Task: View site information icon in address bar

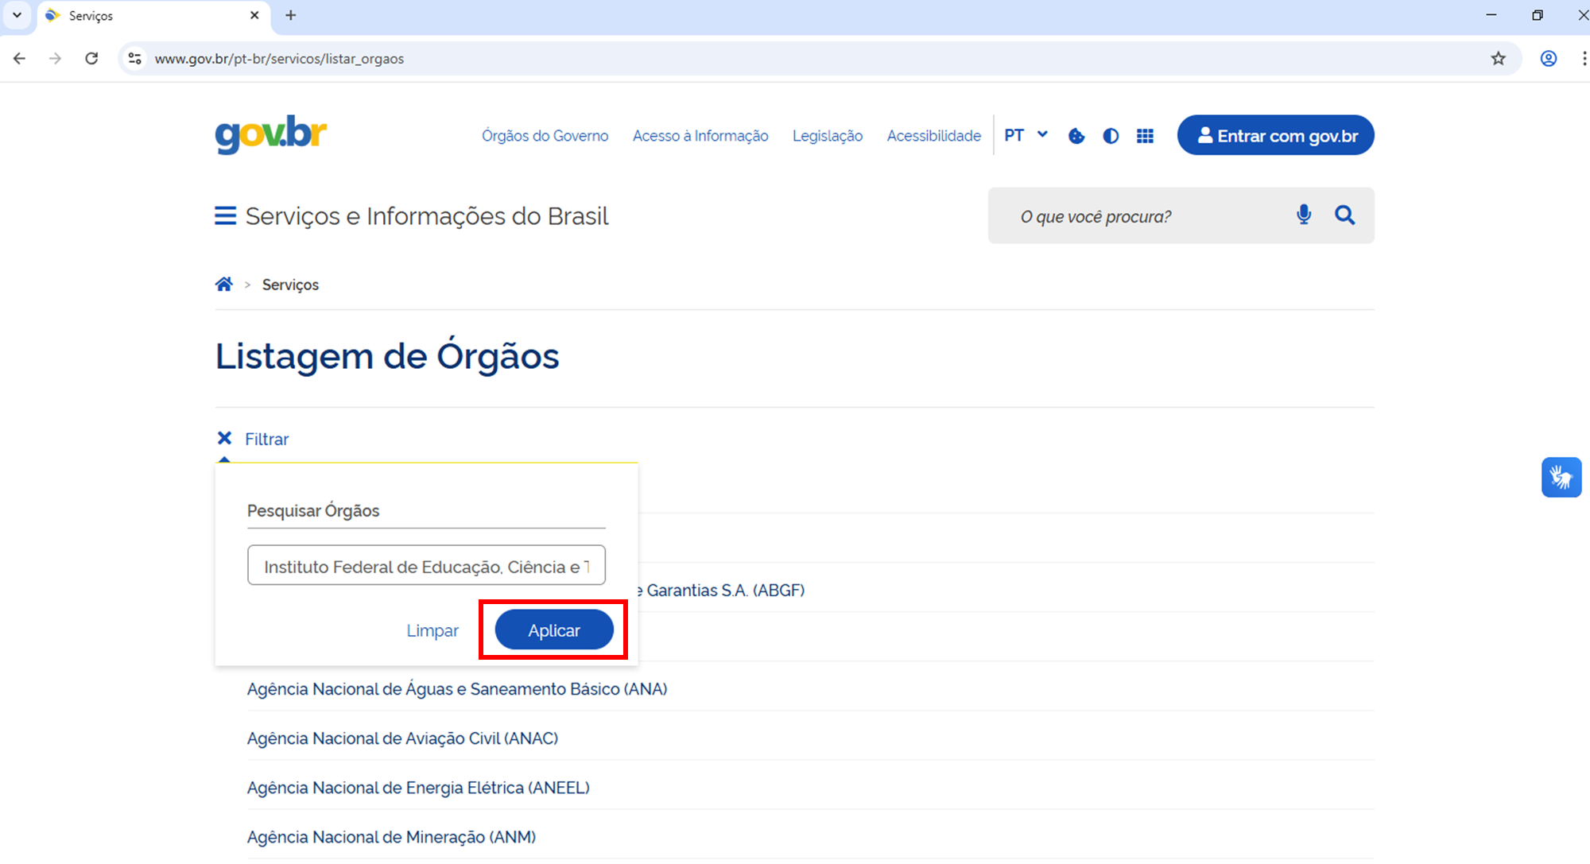Action: [x=135, y=59]
